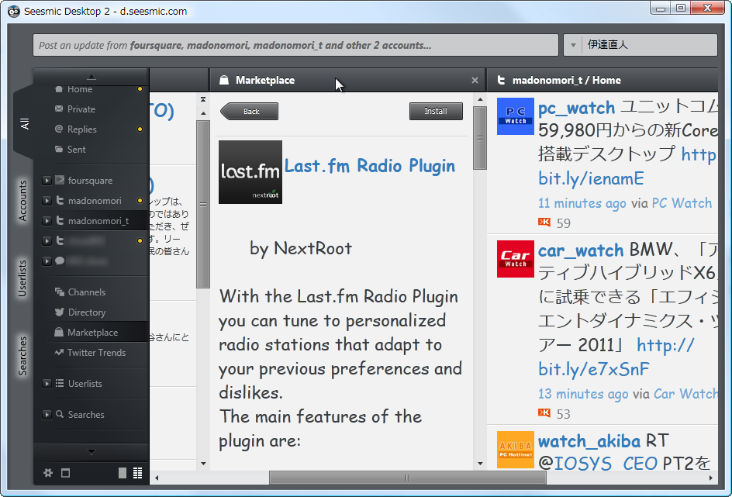Open bit.ly/ienamE link

591,178
